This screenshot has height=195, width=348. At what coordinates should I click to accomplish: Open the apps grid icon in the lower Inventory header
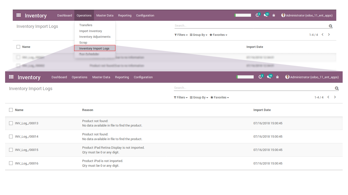pyautogui.click(x=11, y=77)
